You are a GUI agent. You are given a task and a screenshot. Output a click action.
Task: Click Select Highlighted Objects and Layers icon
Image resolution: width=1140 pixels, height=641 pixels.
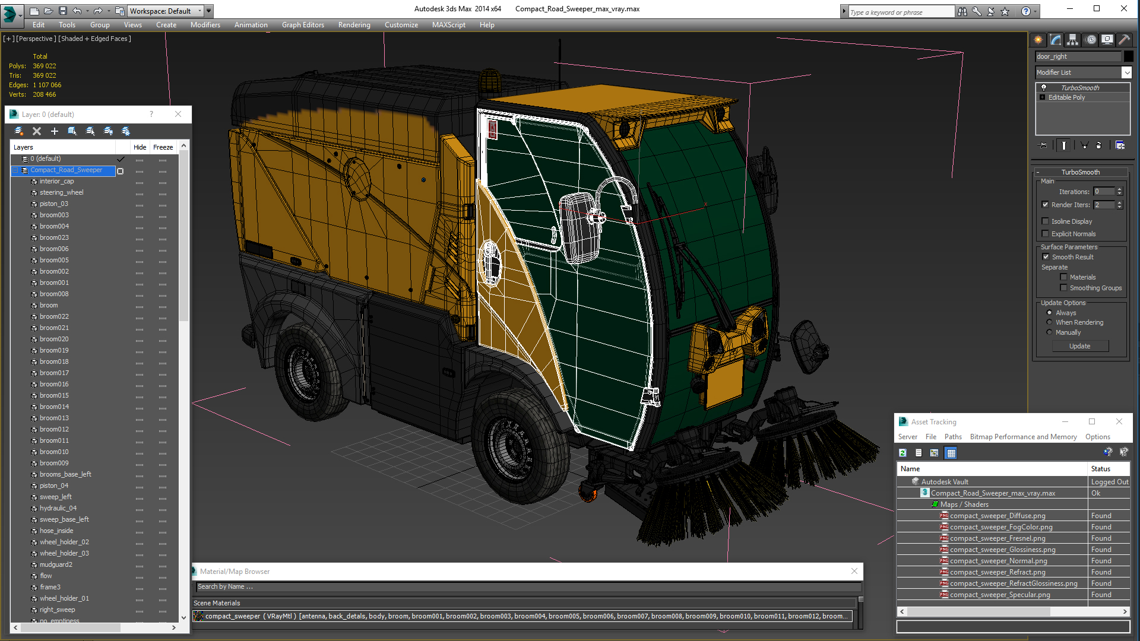(x=72, y=131)
